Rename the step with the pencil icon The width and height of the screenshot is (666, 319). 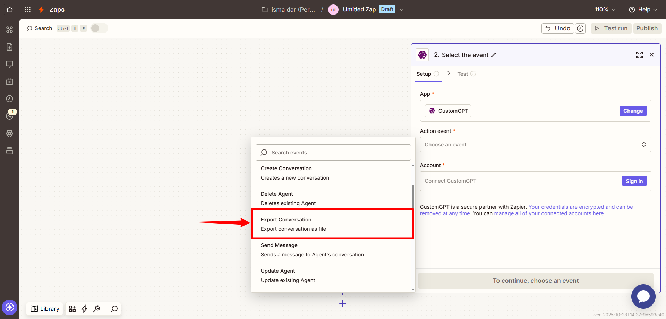(494, 55)
